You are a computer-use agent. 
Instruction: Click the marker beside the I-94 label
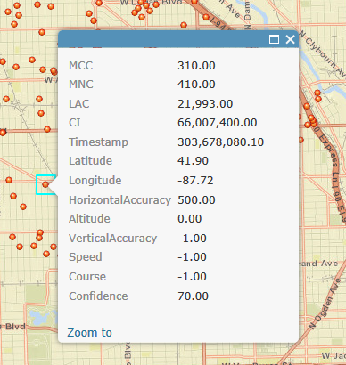(206, 17)
